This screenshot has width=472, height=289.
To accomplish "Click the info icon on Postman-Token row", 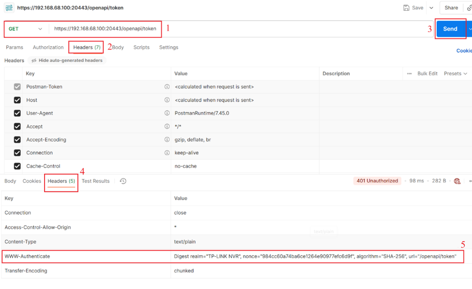I will (x=167, y=87).
